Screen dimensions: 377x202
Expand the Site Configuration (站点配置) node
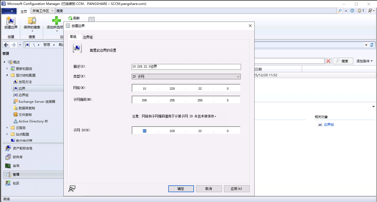(x=7, y=134)
